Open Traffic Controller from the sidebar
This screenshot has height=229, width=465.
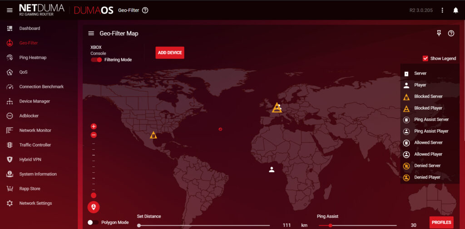pos(35,145)
